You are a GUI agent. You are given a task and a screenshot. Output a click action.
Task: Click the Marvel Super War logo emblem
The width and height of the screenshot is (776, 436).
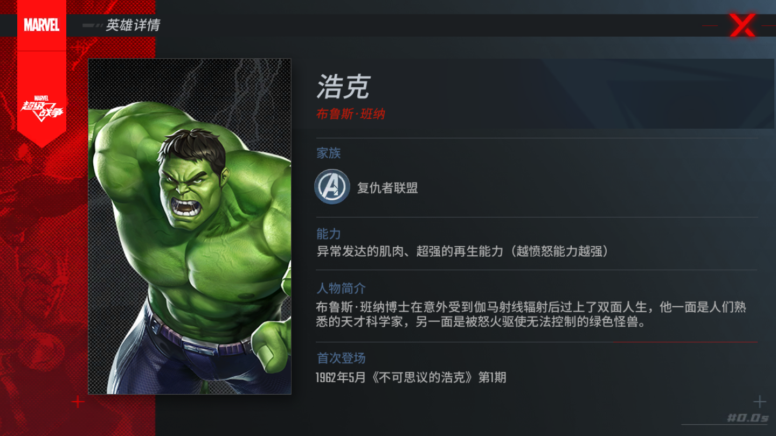(x=42, y=108)
